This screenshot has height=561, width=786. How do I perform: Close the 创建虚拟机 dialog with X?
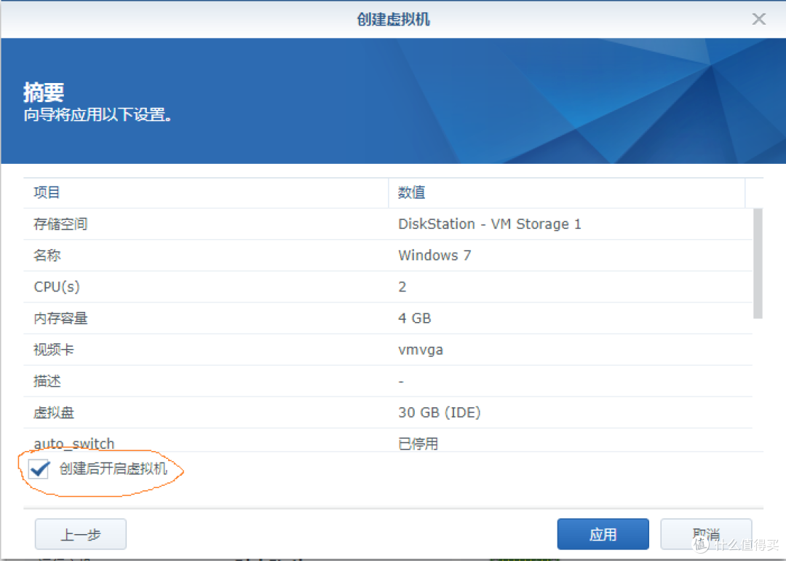coord(759,19)
